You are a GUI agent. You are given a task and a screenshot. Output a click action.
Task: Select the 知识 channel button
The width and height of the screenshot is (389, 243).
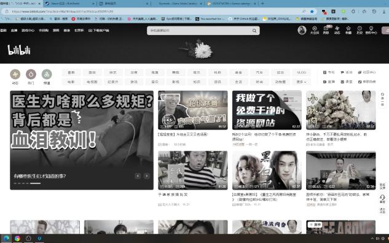197,82
